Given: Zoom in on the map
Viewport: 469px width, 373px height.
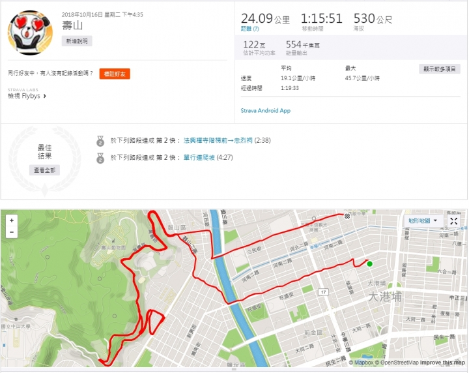Looking at the screenshot, I should pos(12,220).
